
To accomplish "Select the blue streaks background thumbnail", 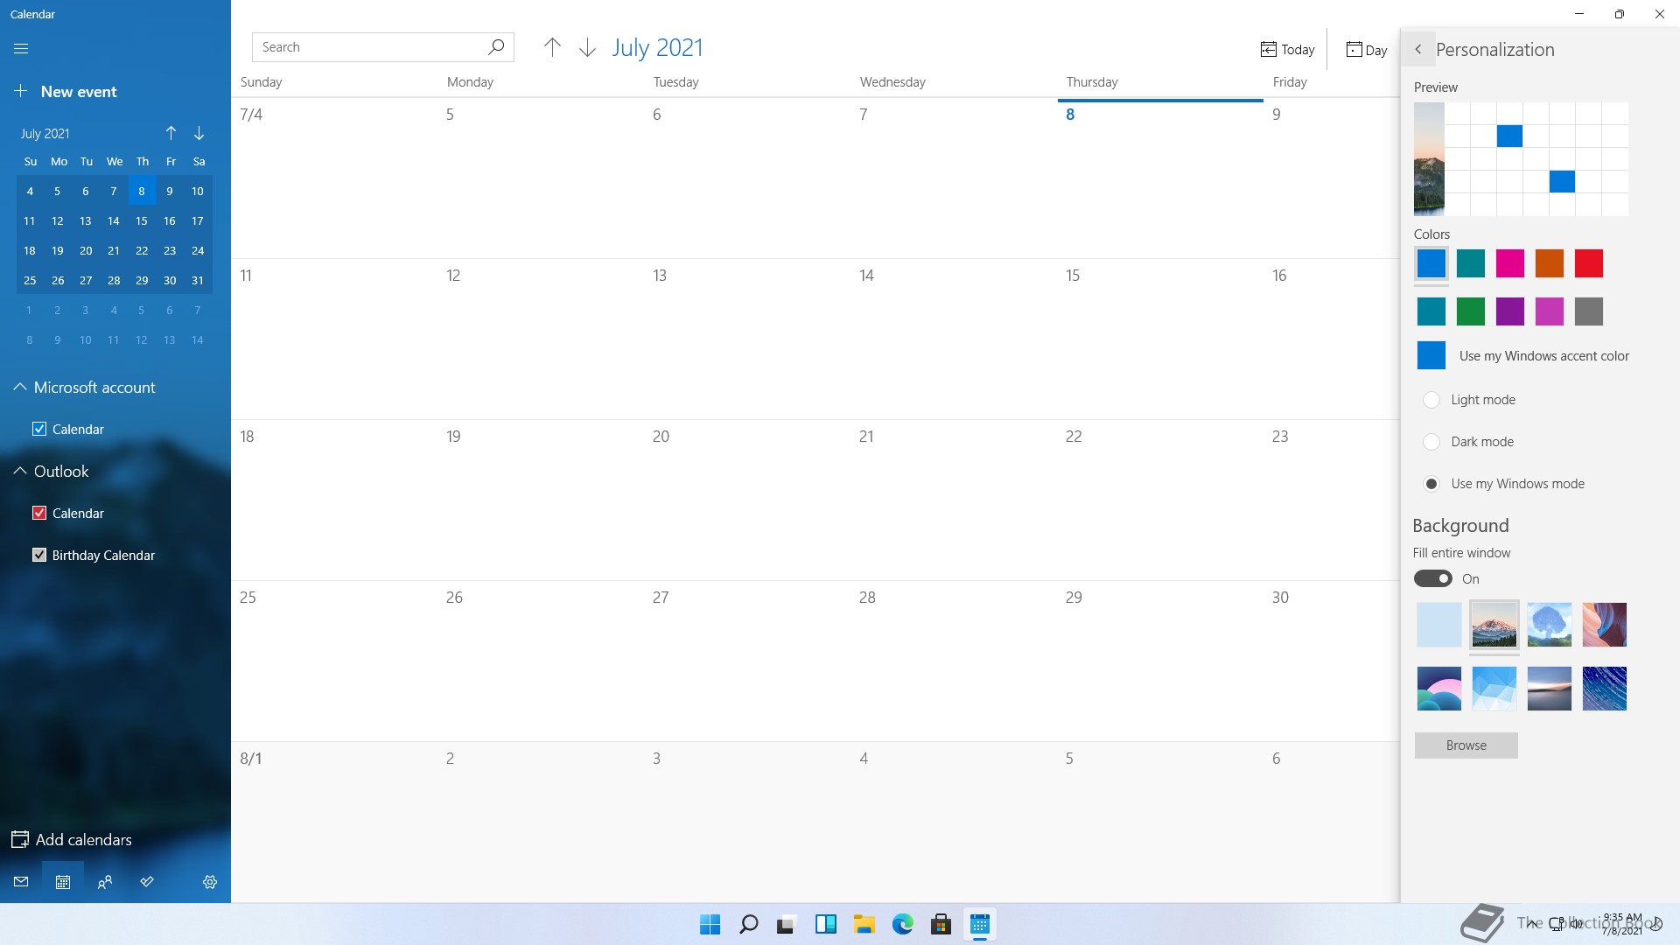I will [1605, 689].
